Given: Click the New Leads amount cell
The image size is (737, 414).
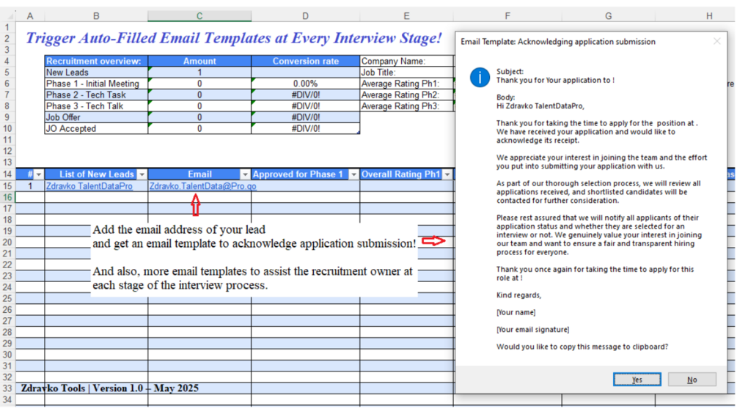Looking at the screenshot, I should coord(199,73).
